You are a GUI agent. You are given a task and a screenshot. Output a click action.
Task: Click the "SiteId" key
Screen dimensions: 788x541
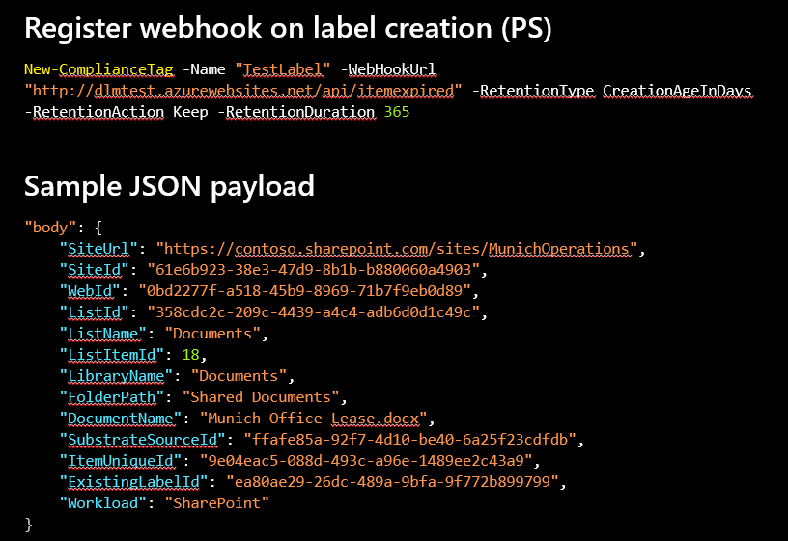pos(94,270)
